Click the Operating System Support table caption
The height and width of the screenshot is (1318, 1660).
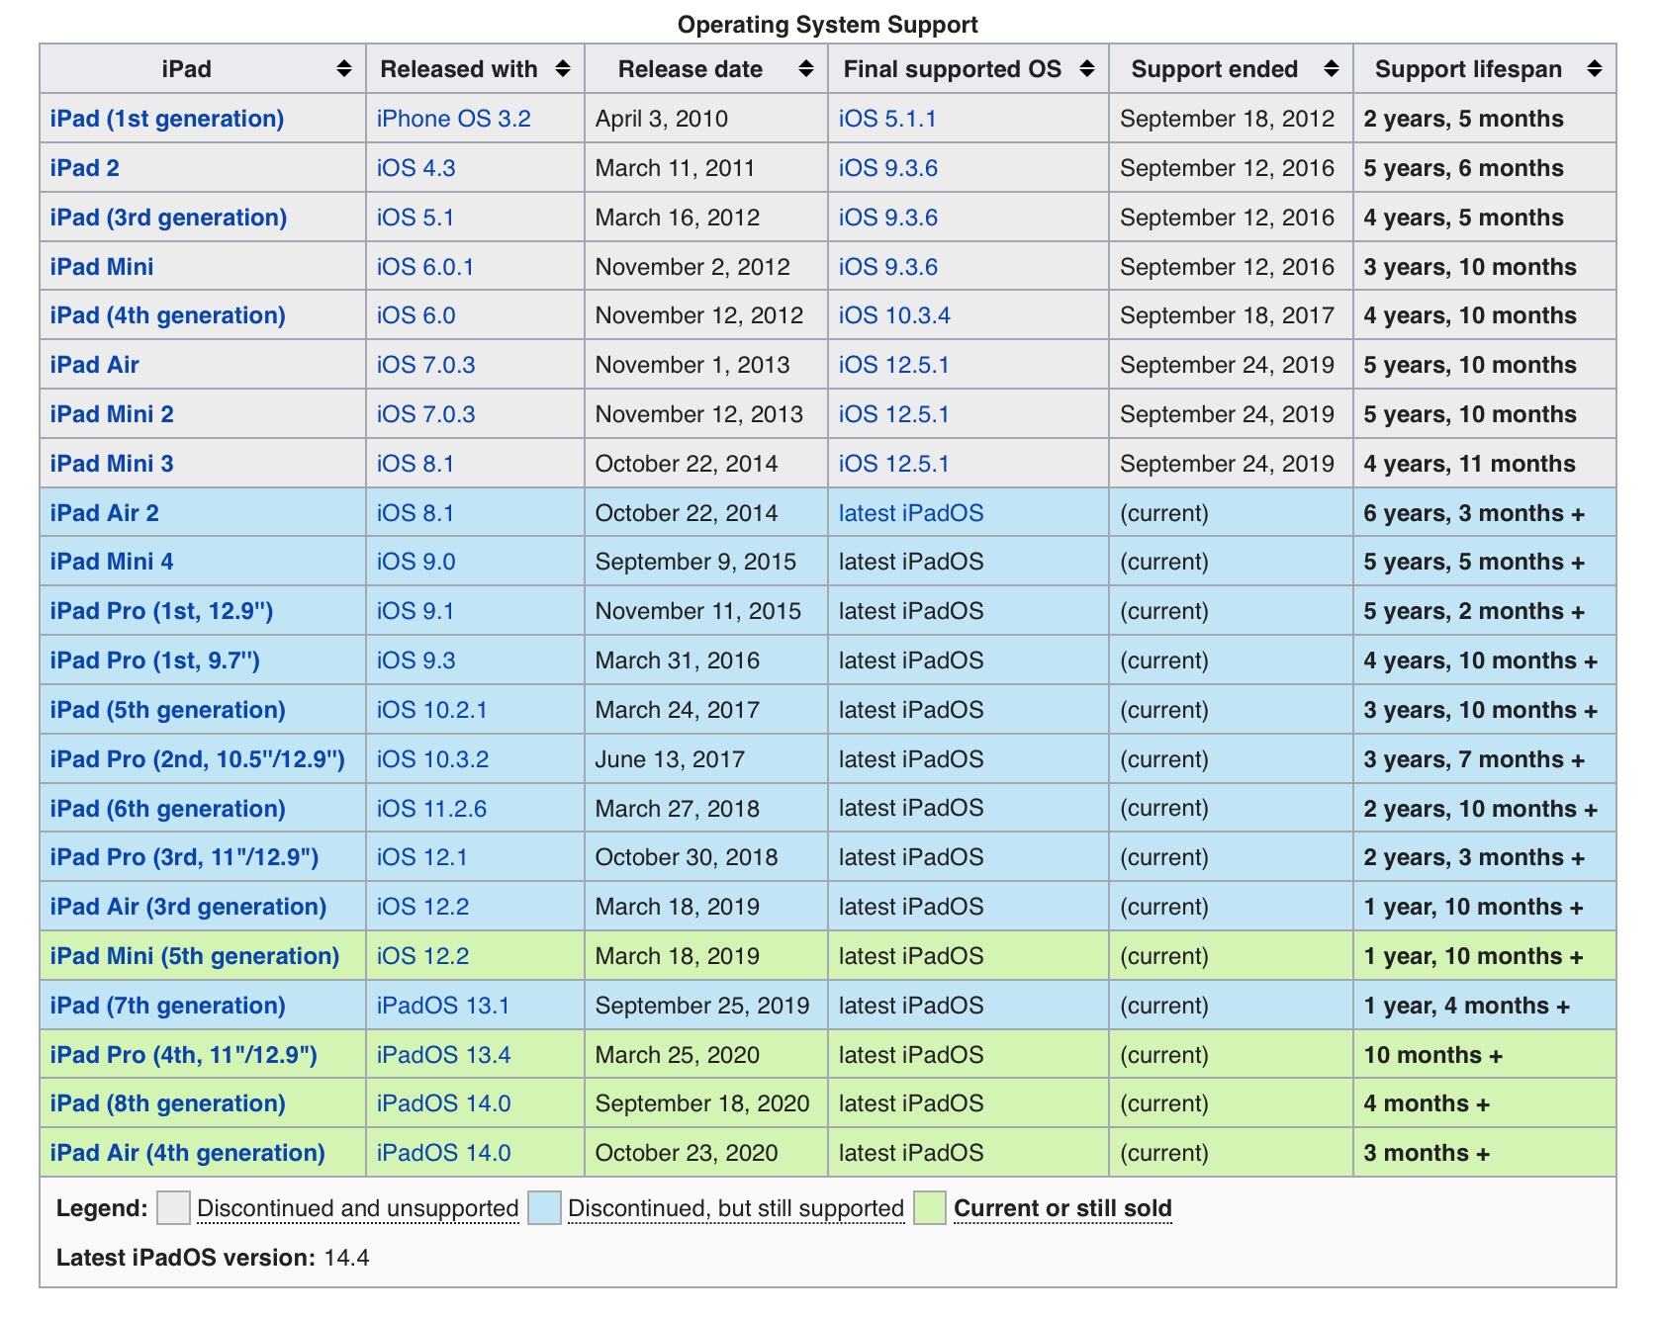click(x=828, y=25)
